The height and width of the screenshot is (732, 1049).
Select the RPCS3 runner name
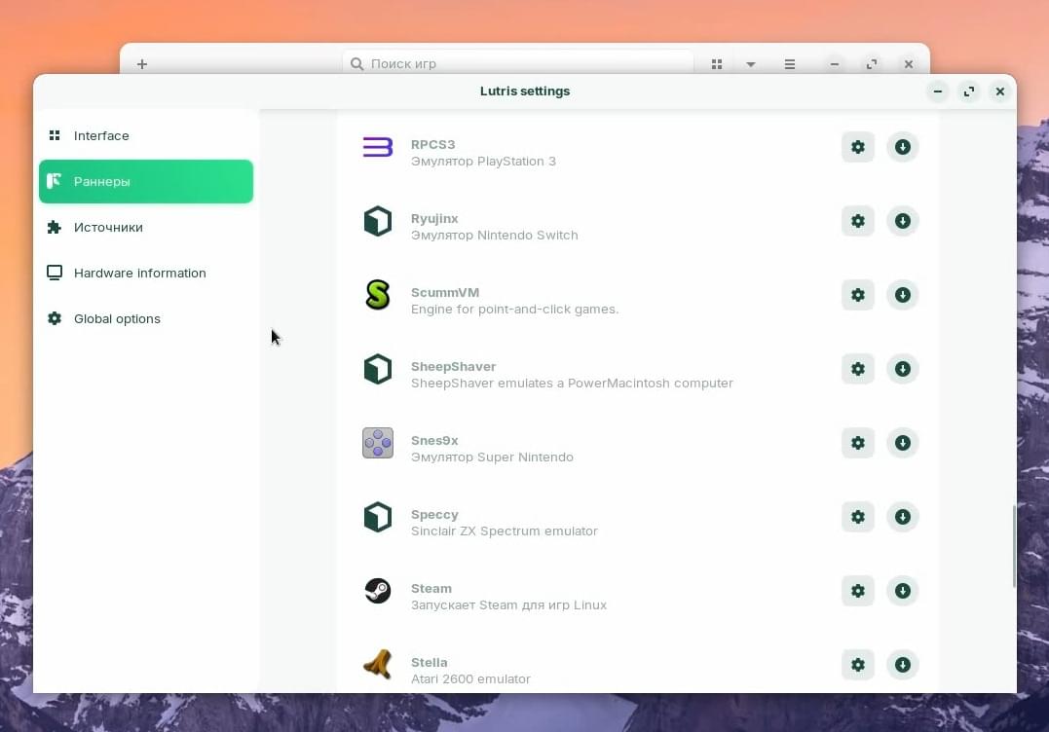(x=432, y=144)
